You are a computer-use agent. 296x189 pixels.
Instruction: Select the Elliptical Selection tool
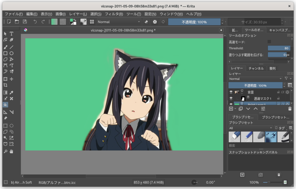click(12, 126)
